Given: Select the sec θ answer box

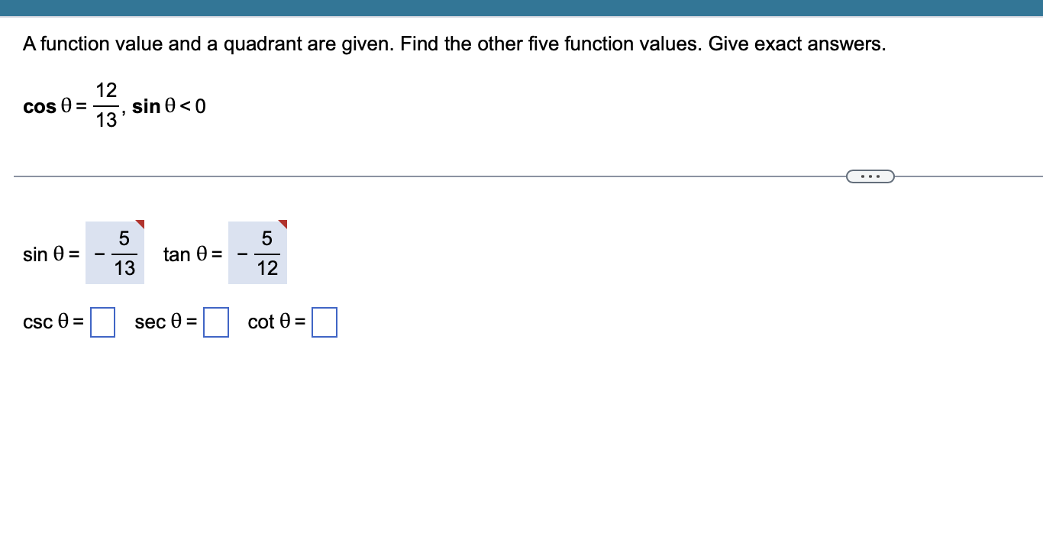Looking at the screenshot, I should [216, 322].
